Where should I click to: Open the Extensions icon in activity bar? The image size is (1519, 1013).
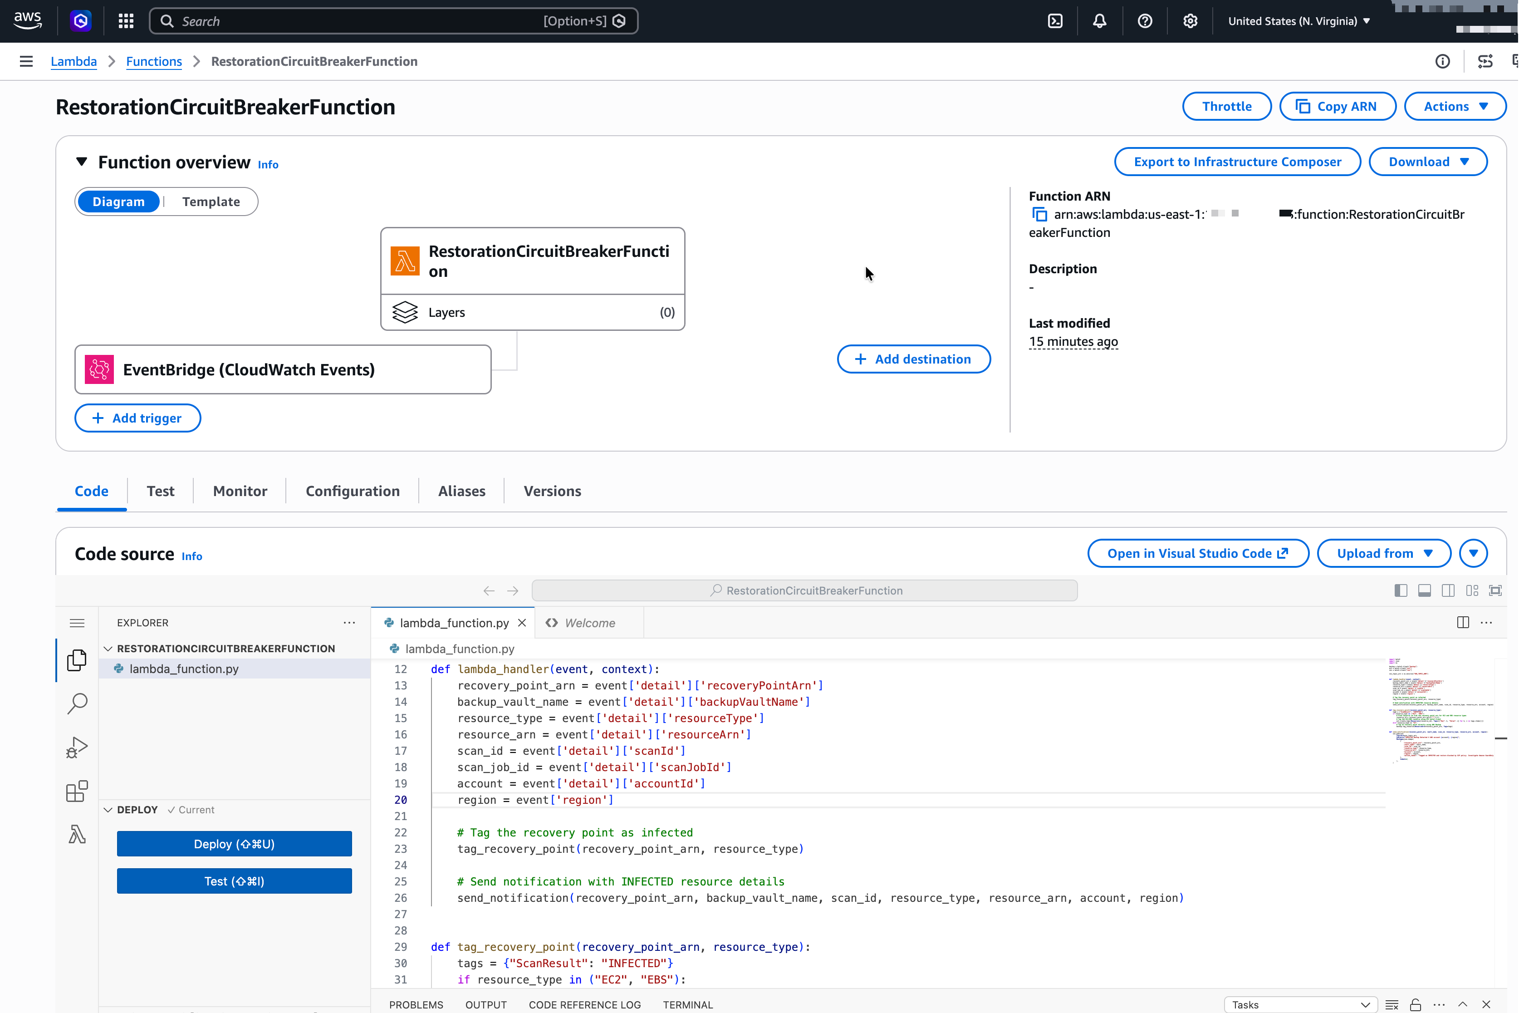coord(77,792)
